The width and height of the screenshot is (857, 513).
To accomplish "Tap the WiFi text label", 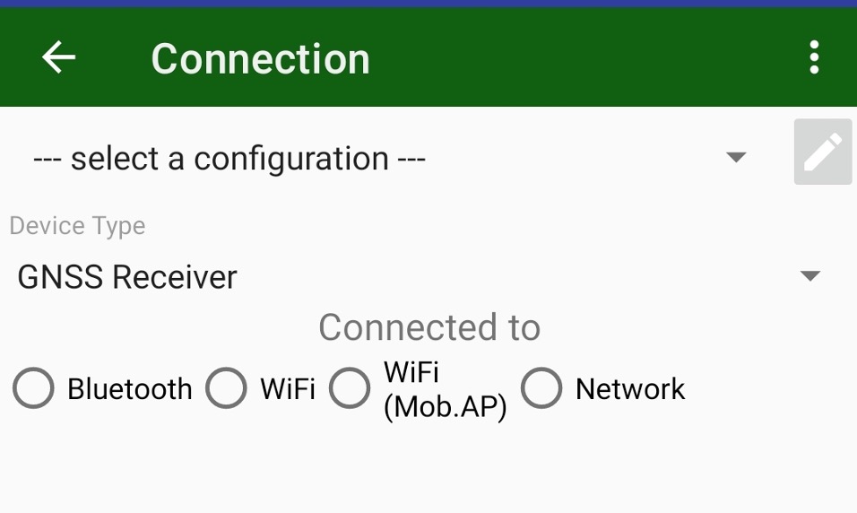I will pyautogui.click(x=288, y=389).
